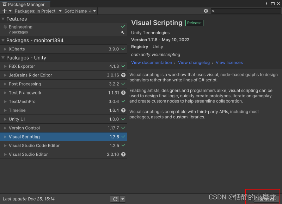Open View documentation link
This screenshot has width=282, height=204.
(x=152, y=63)
